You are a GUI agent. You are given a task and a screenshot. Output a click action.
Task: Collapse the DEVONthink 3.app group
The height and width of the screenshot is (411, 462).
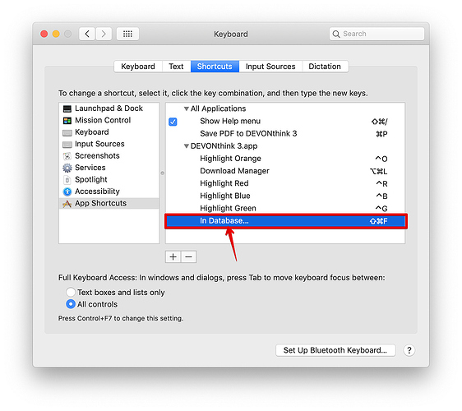[187, 146]
